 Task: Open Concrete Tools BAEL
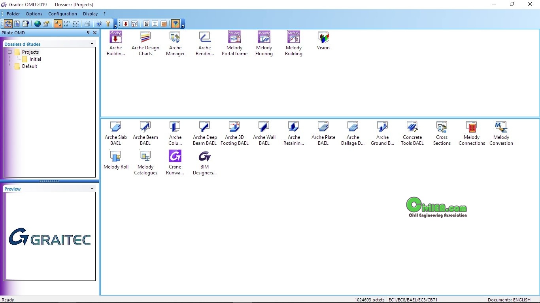click(412, 133)
